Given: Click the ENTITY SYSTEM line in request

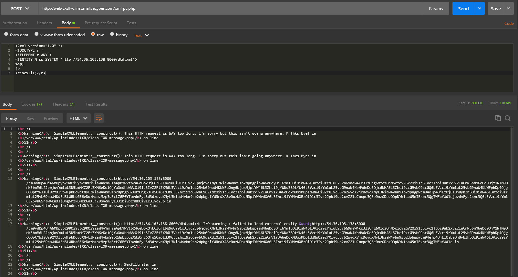Looking at the screenshot, I should click(x=76, y=59).
